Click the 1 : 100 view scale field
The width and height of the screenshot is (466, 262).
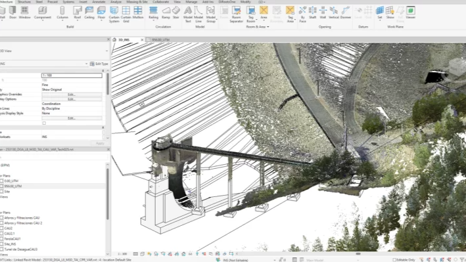click(72, 76)
